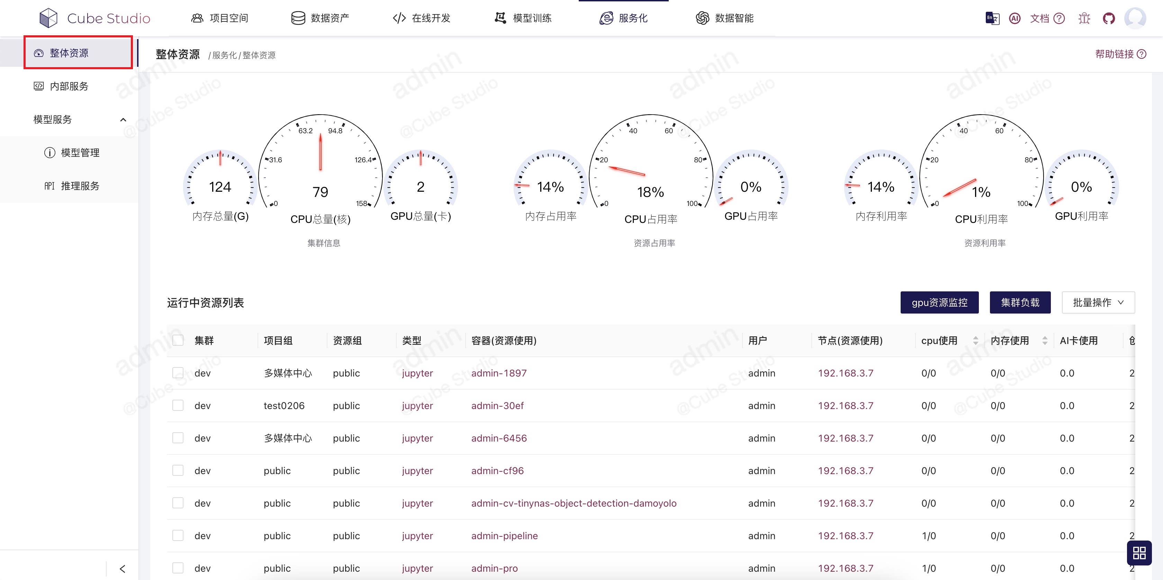Open the 内部服务 sidebar item

[69, 86]
